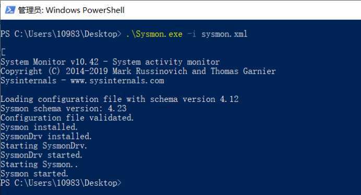The width and height of the screenshot is (361, 195).
Task: Click the '-i' parameter in command
Action: 192,34
